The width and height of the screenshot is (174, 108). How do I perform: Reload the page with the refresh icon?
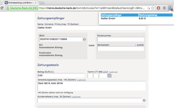(x=2, y=8)
